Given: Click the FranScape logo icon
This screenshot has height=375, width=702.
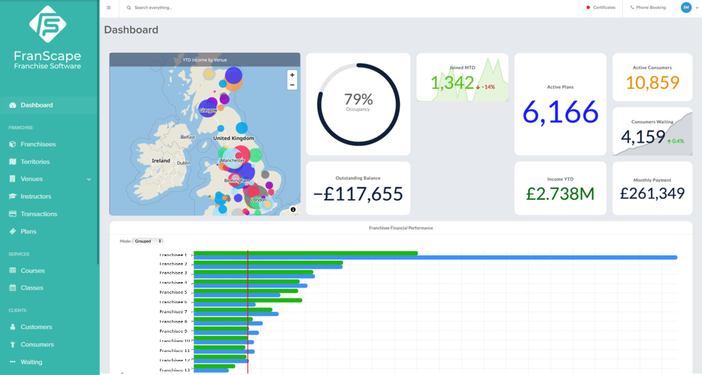Looking at the screenshot, I should (48, 25).
